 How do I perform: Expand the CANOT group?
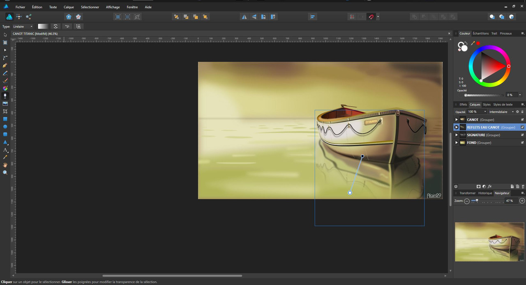(x=456, y=120)
